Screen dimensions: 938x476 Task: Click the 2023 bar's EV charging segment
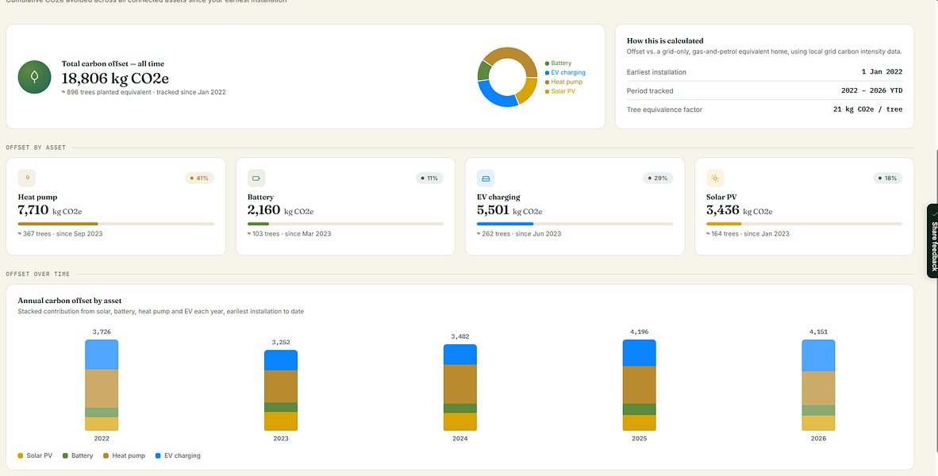tap(281, 361)
